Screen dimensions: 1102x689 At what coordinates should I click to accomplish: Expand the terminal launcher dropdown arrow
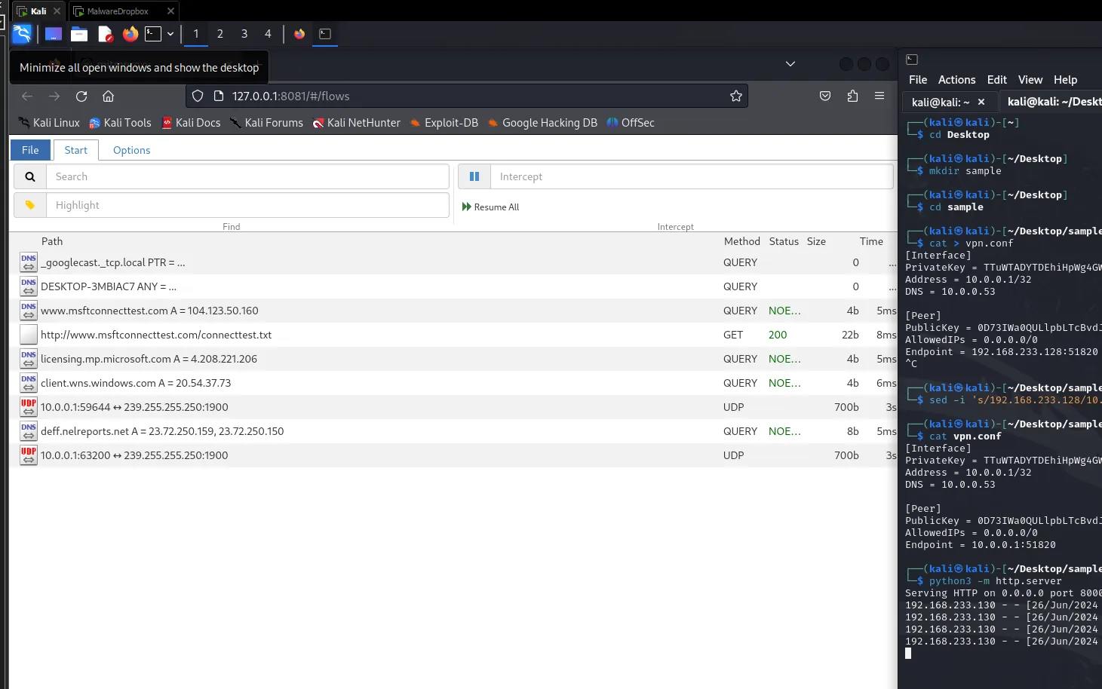tap(170, 34)
